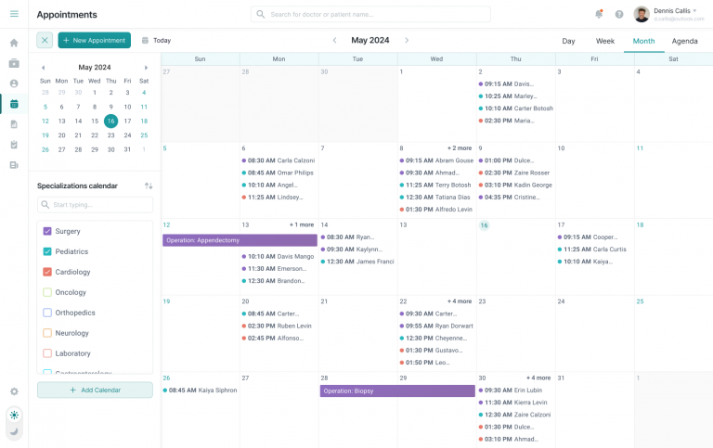Uncheck the Surgery specialization
713x448 pixels.
click(x=47, y=231)
